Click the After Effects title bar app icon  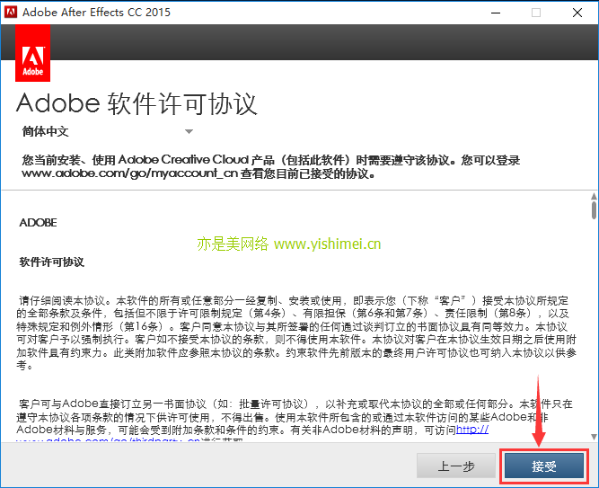pyautogui.click(x=10, y=12)
